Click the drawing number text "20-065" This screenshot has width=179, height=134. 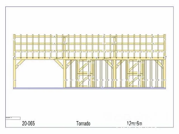(x=28, y=123)
